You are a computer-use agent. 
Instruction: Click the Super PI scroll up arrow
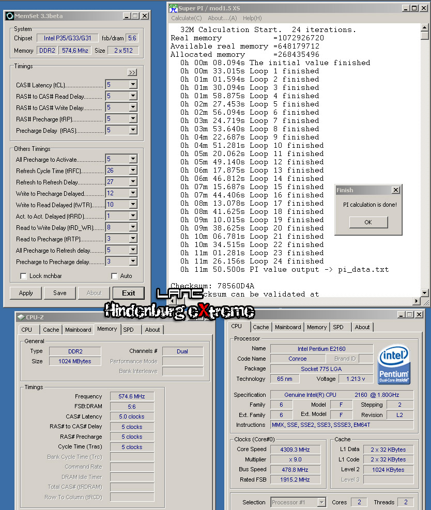pos(424,27)
